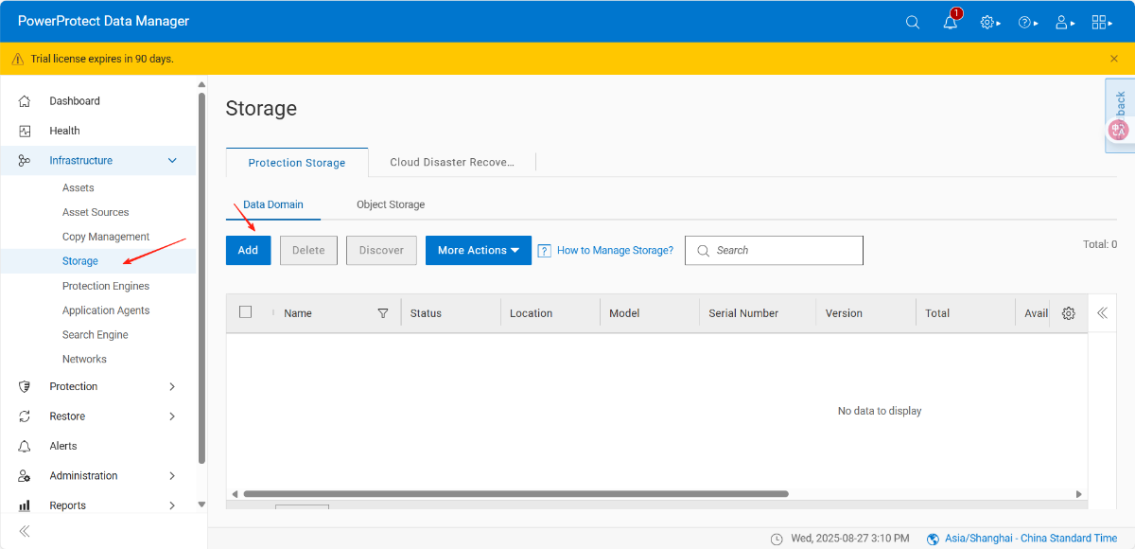Dismiss the trial license banner
1135x549 pixels.
(x=1114, y=59)
